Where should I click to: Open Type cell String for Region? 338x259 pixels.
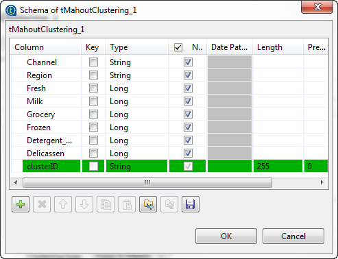[136, 75]
